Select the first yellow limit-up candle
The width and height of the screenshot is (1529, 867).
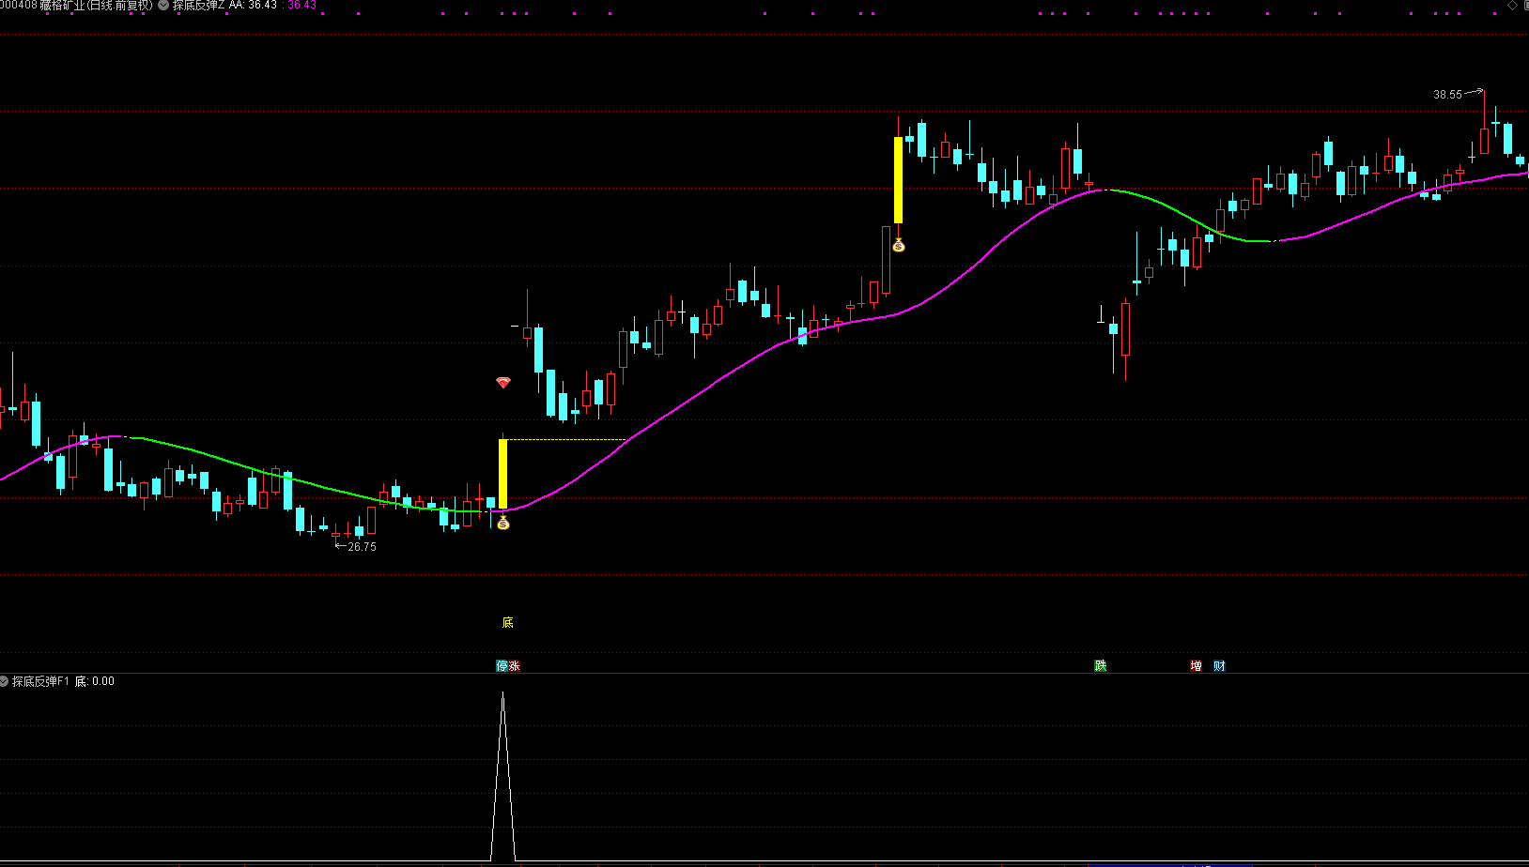coord(502,474)
